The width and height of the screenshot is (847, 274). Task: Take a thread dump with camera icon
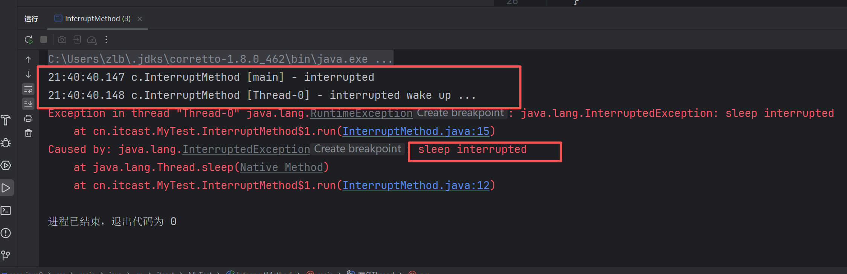pyautogui.click(x=62, y=39)
